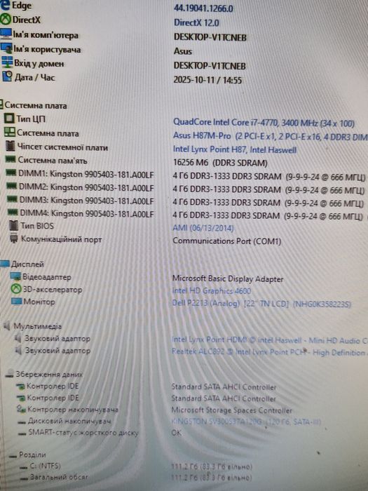Click DIMM3: Kingston 9905403-181.A00LF label
368x491 pixels.
[x=87, y=201]
